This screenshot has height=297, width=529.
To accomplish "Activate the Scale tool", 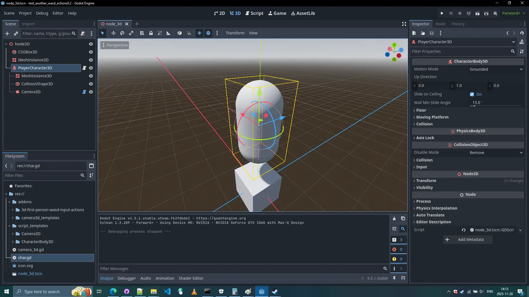I will click(x=131, y=33).
